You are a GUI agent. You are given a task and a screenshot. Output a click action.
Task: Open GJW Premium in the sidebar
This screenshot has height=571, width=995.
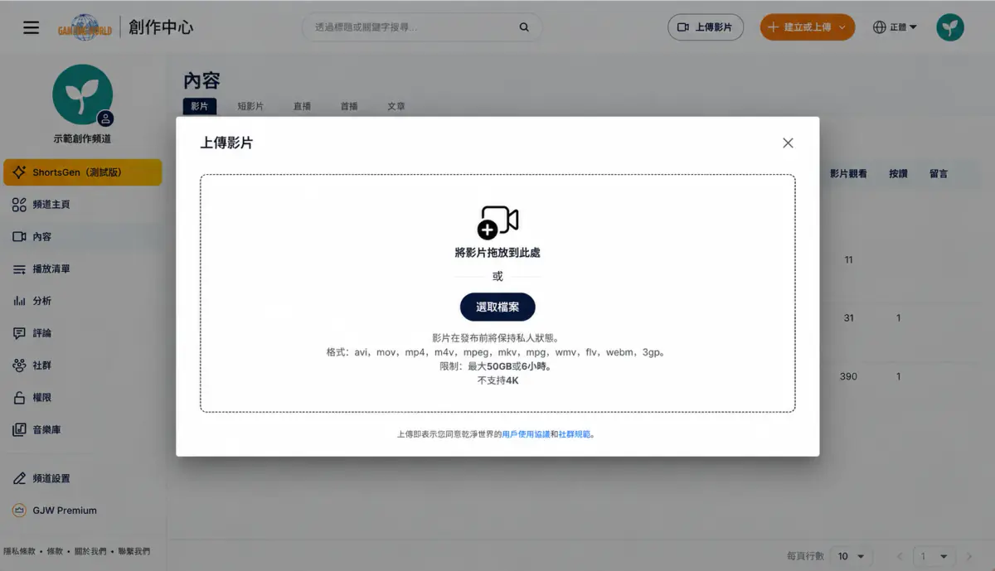(x=82, y=511)
